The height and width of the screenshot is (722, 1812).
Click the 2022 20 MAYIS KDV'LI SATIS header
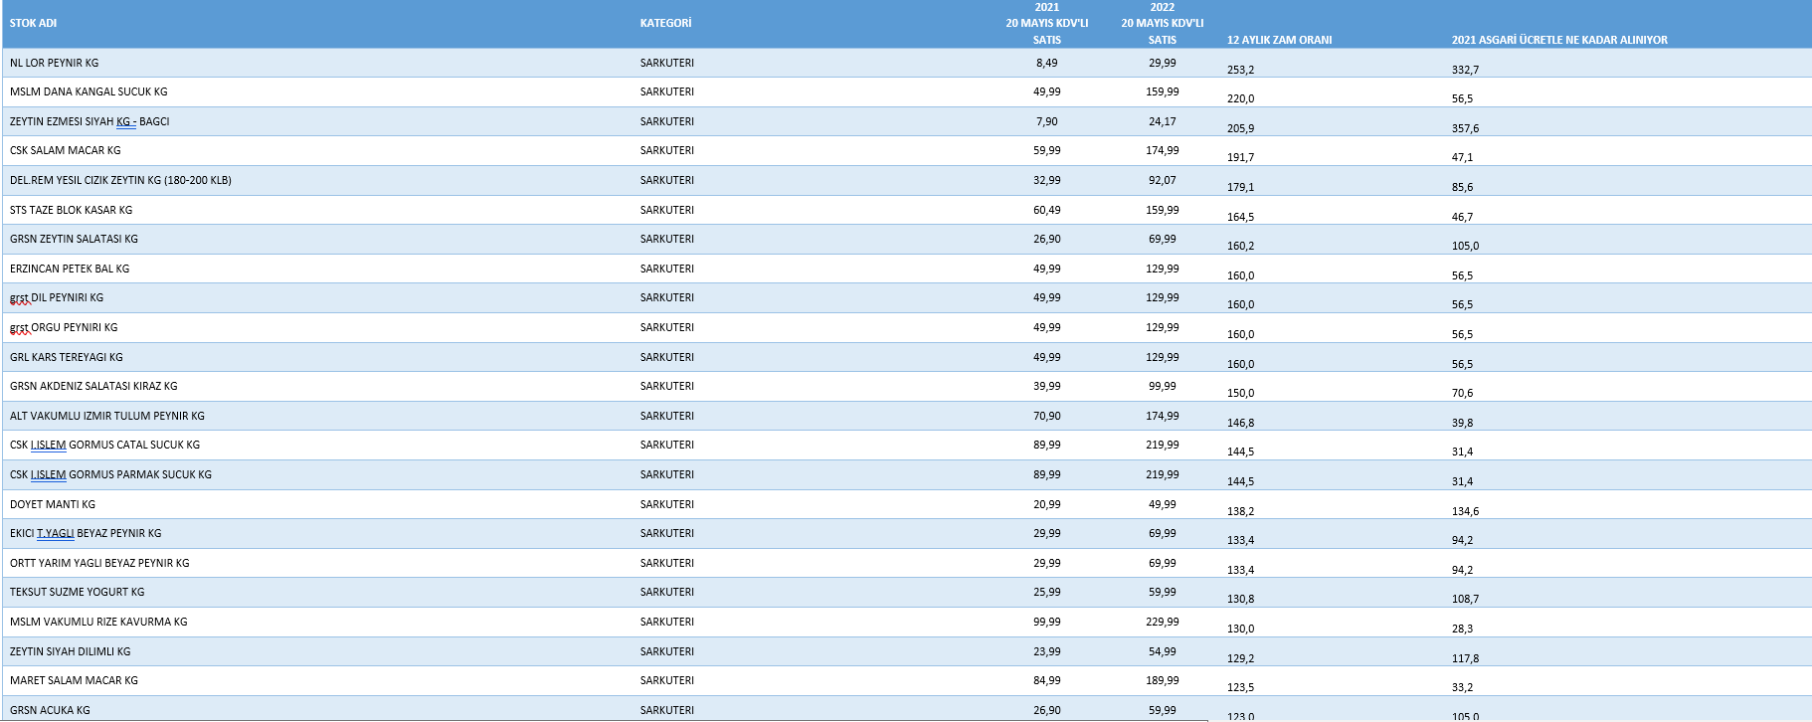pyautogui.click(x=1162, y=23)
